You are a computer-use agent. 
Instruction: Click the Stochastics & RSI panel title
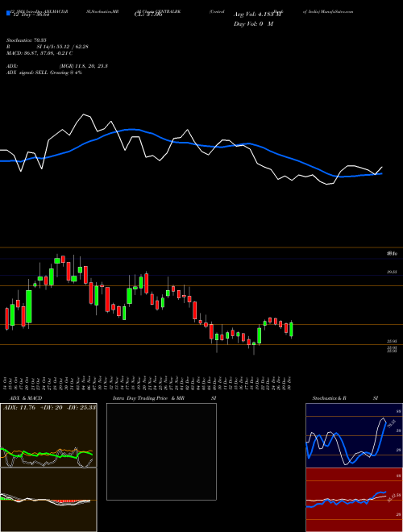tap(345, 398)
